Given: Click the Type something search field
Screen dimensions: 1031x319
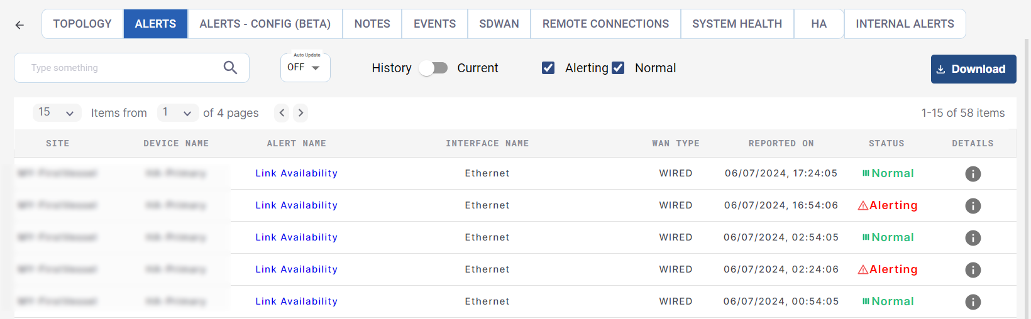Looking at the screenshot, I should pos(123,68).
